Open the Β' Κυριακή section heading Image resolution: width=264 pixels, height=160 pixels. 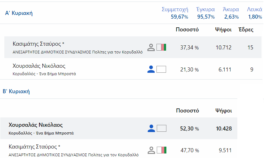[x=16, y=91]
